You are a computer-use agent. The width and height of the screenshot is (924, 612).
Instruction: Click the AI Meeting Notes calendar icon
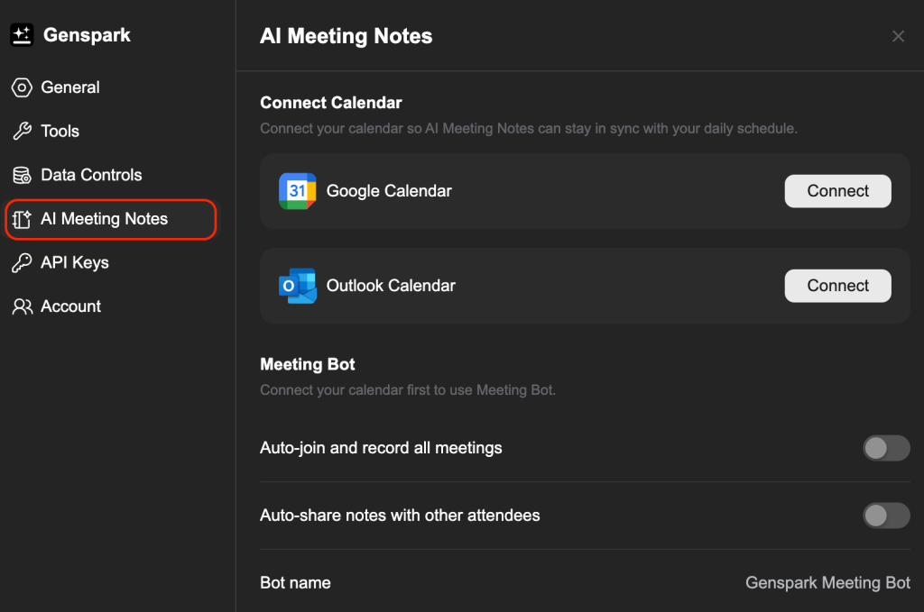click(x=21, y=218)
